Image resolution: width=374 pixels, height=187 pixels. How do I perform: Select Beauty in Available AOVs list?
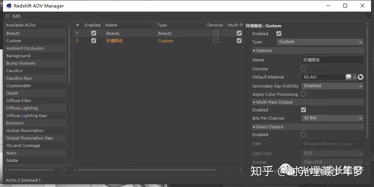coord(35,33)
